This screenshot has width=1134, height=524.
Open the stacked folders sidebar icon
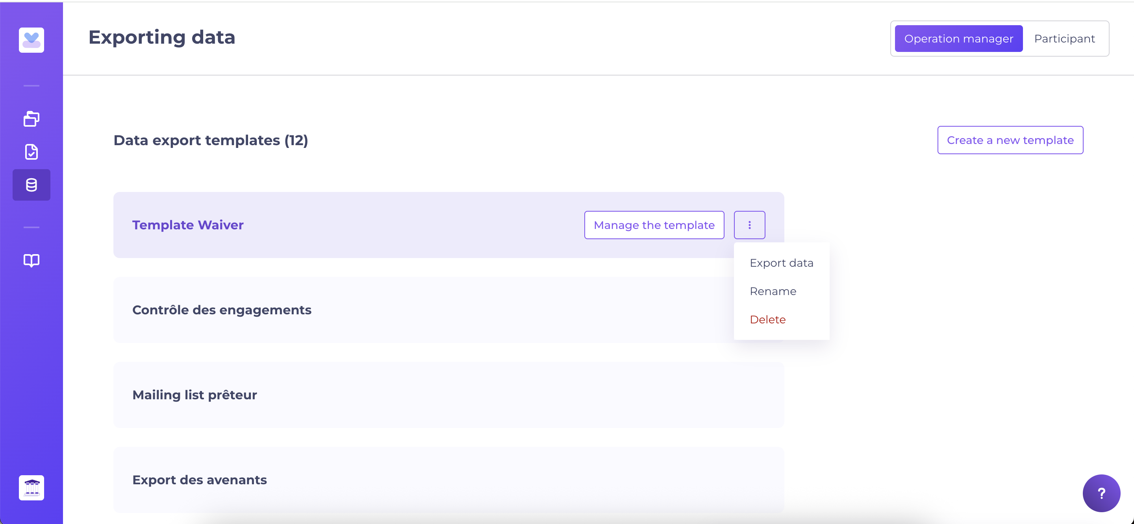click(x=31, y=119)
